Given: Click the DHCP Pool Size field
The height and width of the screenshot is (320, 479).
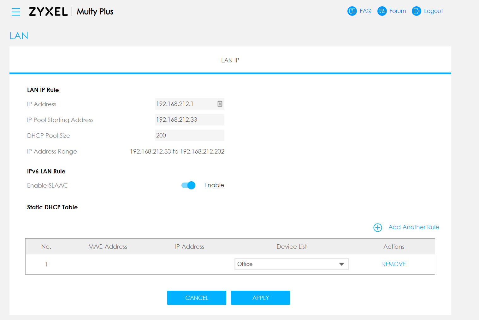Looking at the screenshot, I should point(189,136).
